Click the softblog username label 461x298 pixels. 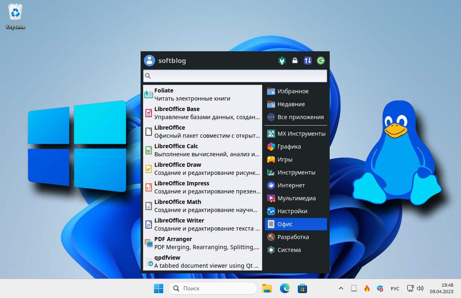(172, 61)
